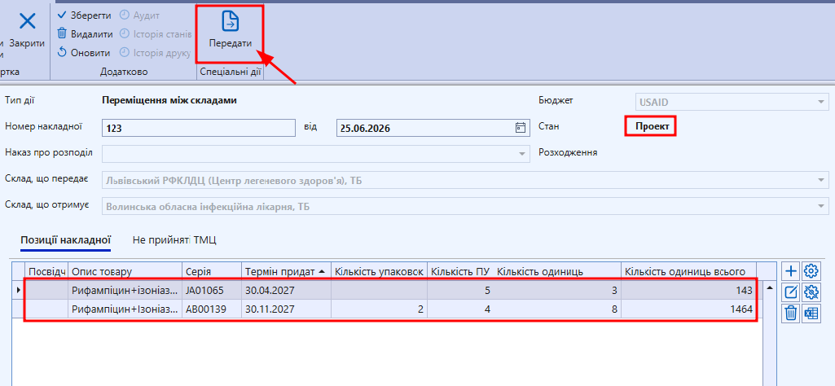Close the form with Закрити X
This screenshot has height=386, width=835.
[27, 30]
